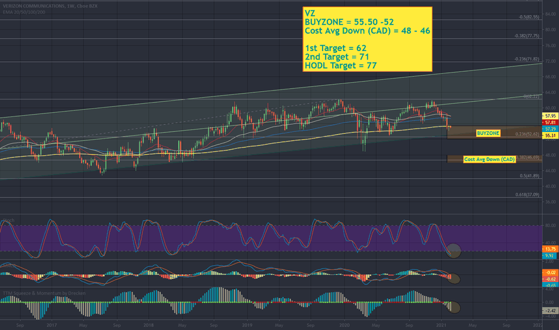The width and height of the screenshot is (559, 330).
Task: Select the Stoch indicator pane label
Action: pyautogui.click(x=8, y=220)
